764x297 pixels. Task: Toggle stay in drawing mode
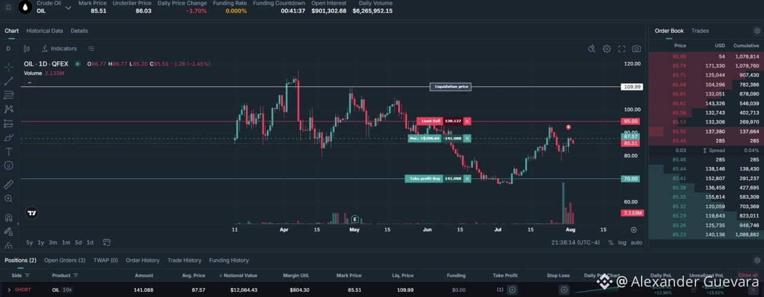click(8, 231)
